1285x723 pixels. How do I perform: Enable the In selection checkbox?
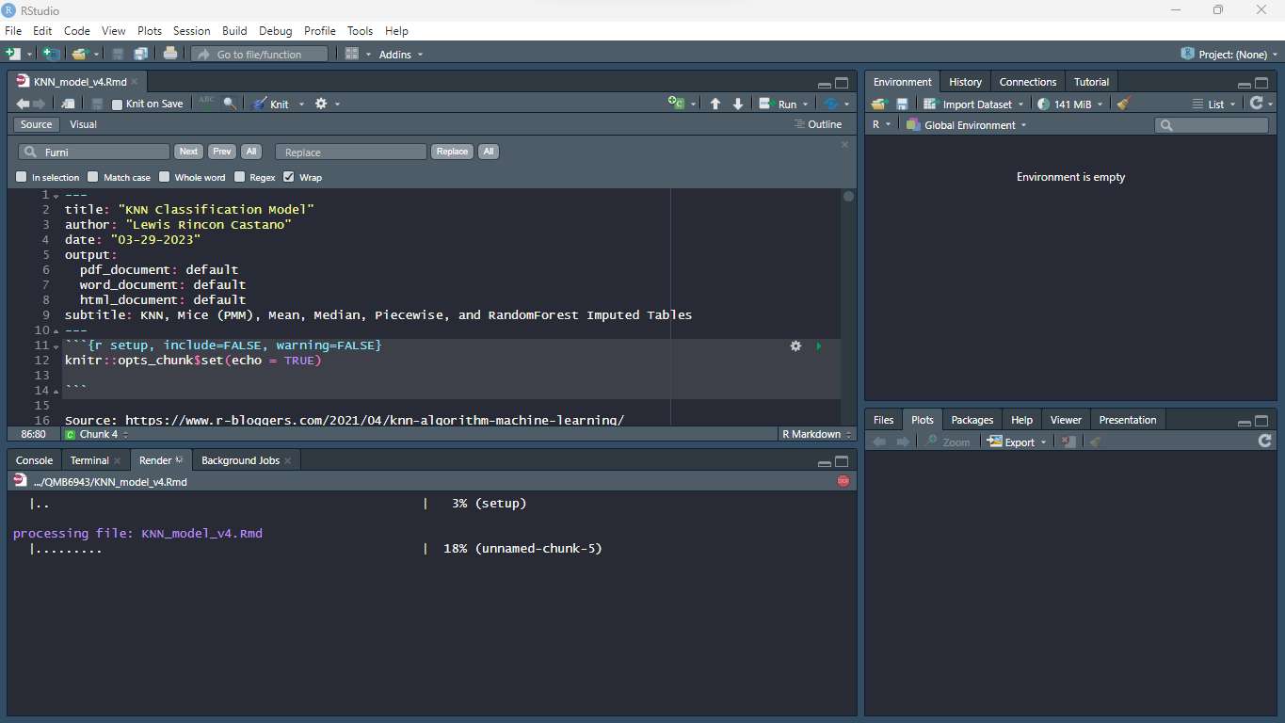pyautogui.click(x=22, y=177)
